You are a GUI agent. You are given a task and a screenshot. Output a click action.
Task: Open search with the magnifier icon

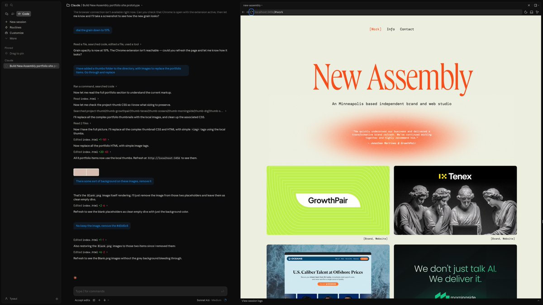(x=11, y=5)
